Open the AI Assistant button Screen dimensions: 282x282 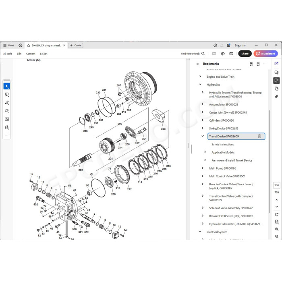[265, 54]
